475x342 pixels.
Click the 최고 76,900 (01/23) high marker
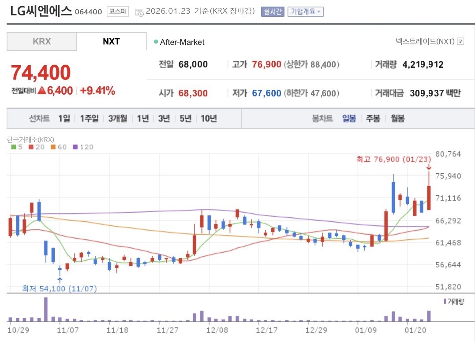(x=393, y=159)
